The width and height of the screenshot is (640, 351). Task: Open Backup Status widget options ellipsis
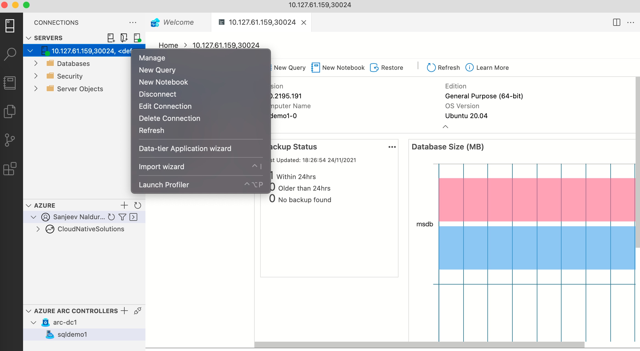click(392, 147)
